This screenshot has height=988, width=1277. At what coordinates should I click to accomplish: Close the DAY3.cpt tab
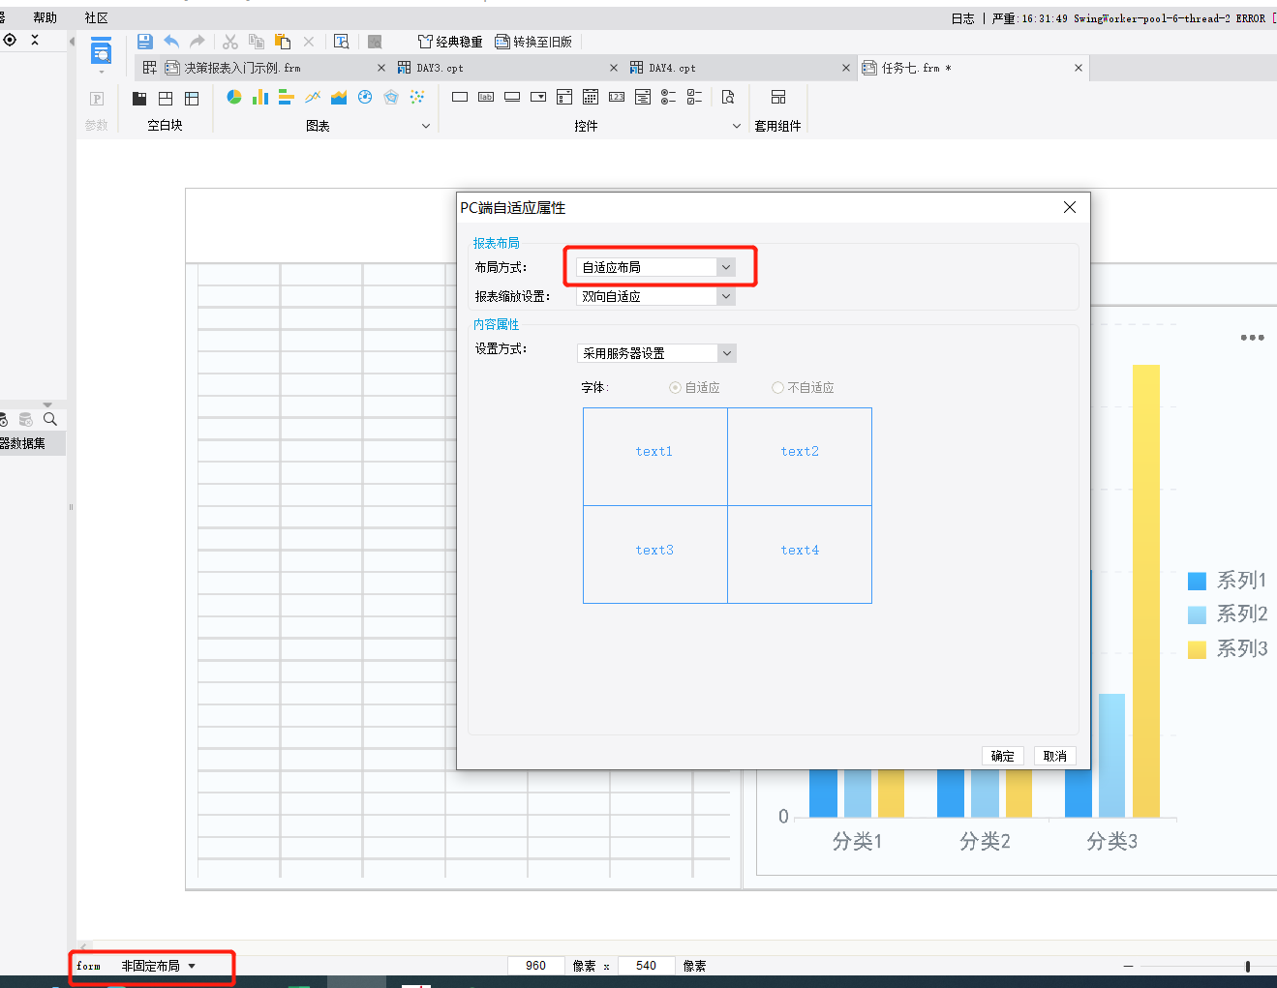(614, 68)
